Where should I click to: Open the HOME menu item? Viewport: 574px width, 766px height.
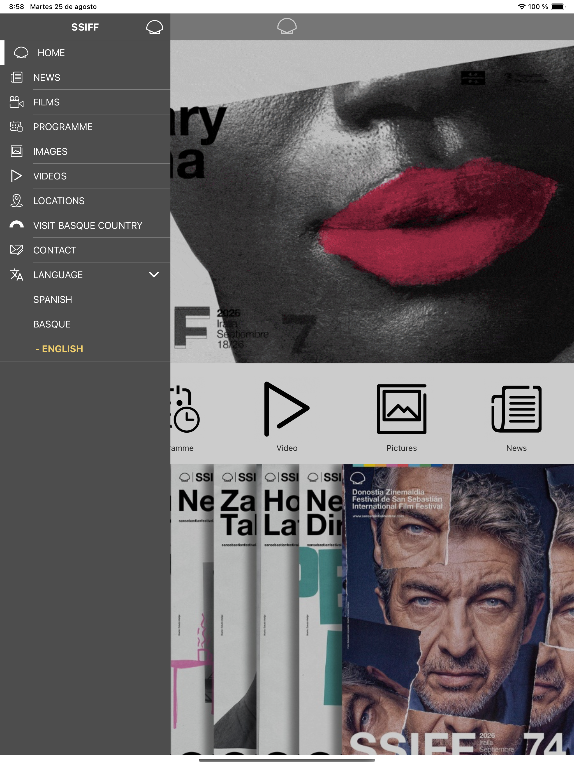85,53
